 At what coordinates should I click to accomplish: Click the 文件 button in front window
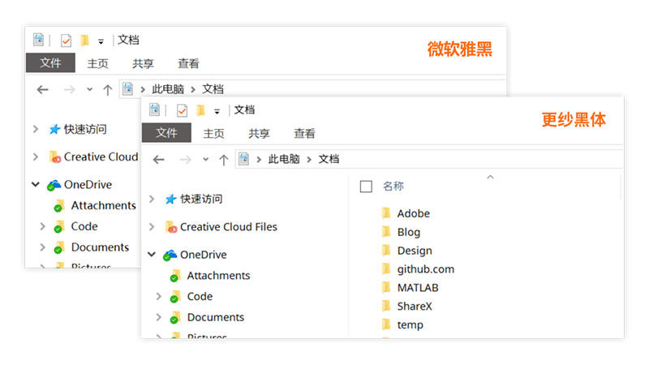[x=166, y=133]
